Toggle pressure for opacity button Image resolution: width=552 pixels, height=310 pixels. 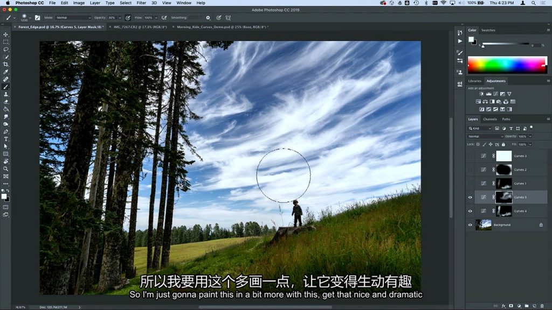point(128,18)
